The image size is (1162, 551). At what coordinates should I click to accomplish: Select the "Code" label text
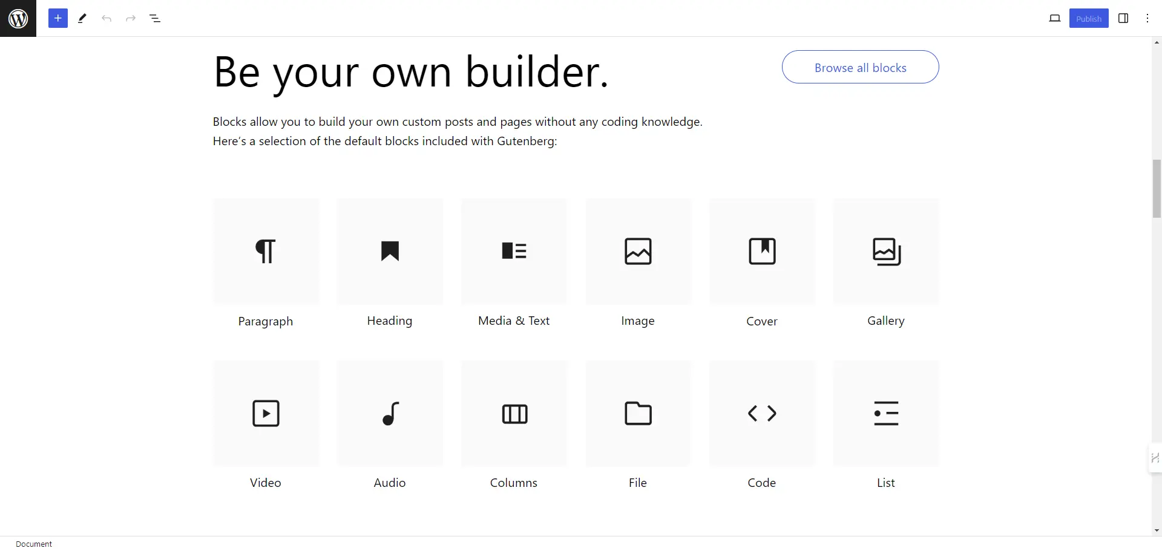(x=762, y=483)
